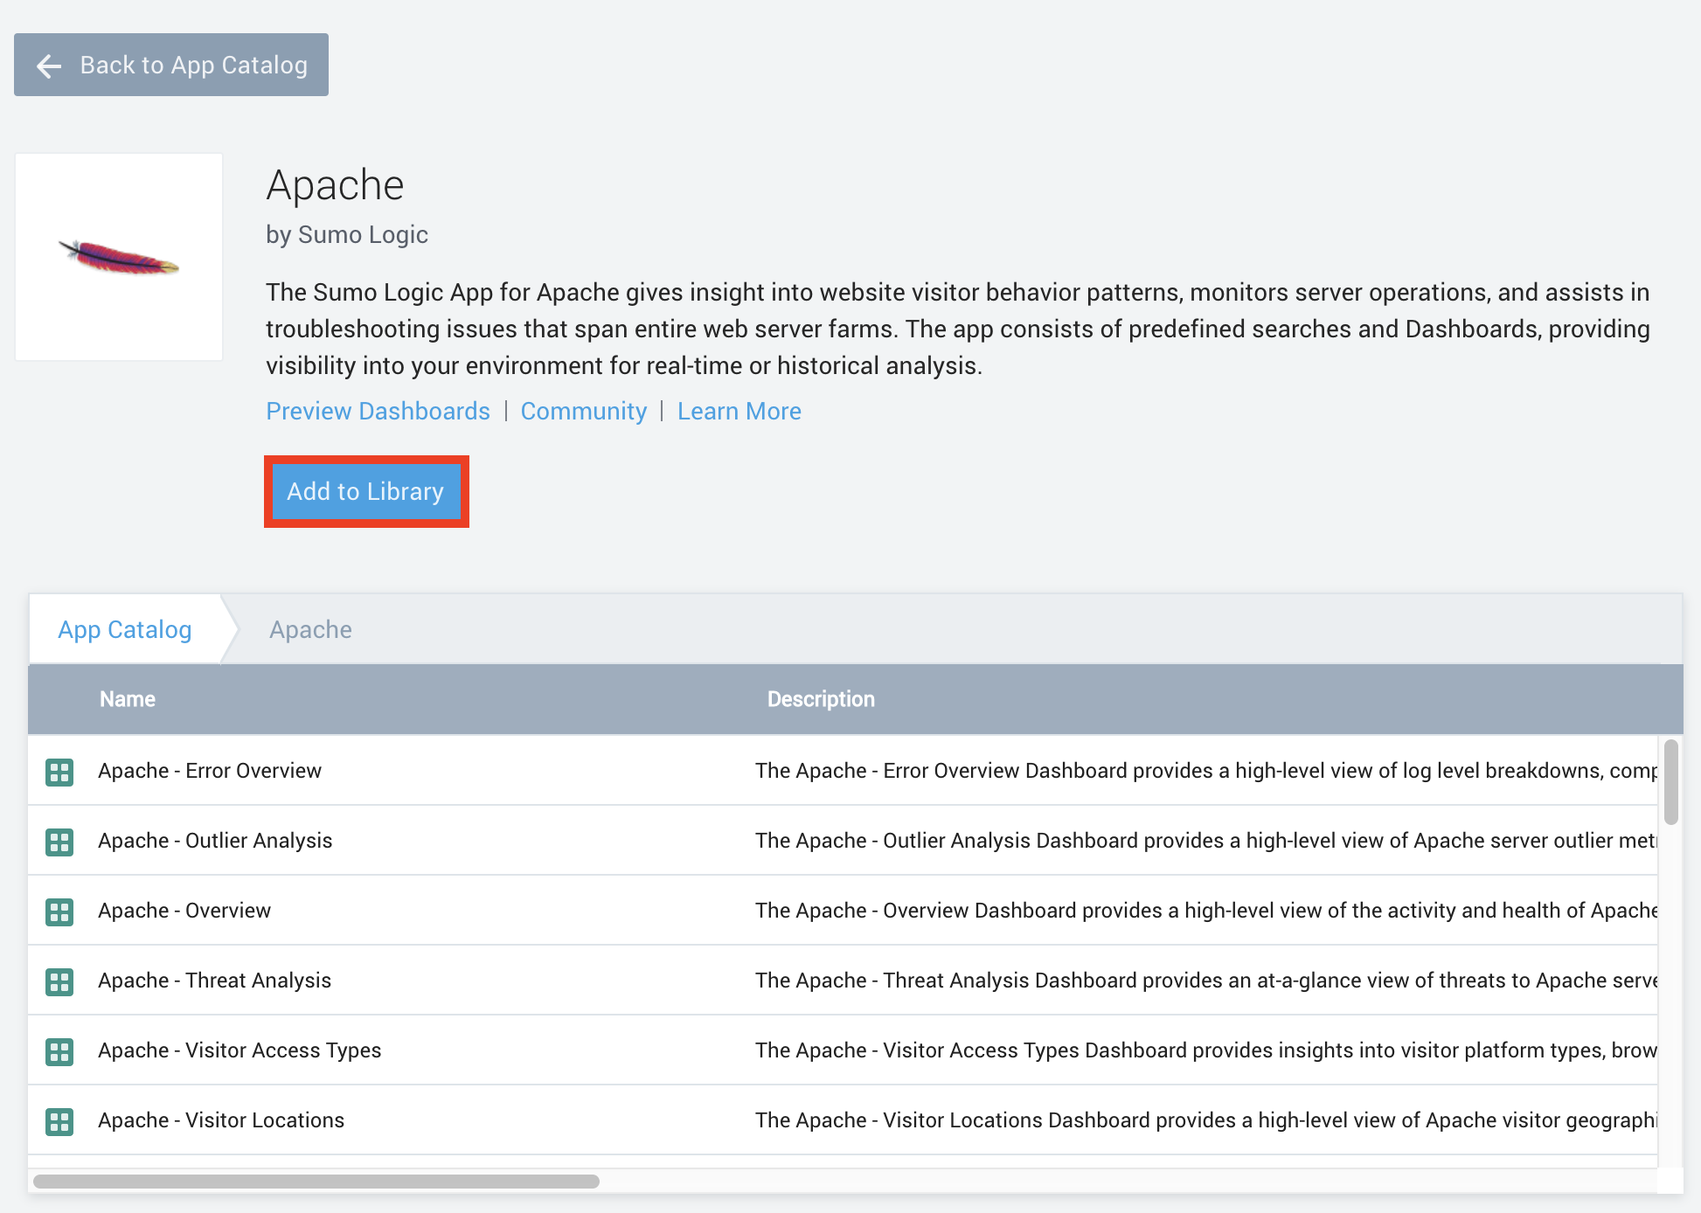Click dashboard icon for Apache - Threat Analysis
The width and height of the screenshot is (1701, 1213).
coord(59,981)
